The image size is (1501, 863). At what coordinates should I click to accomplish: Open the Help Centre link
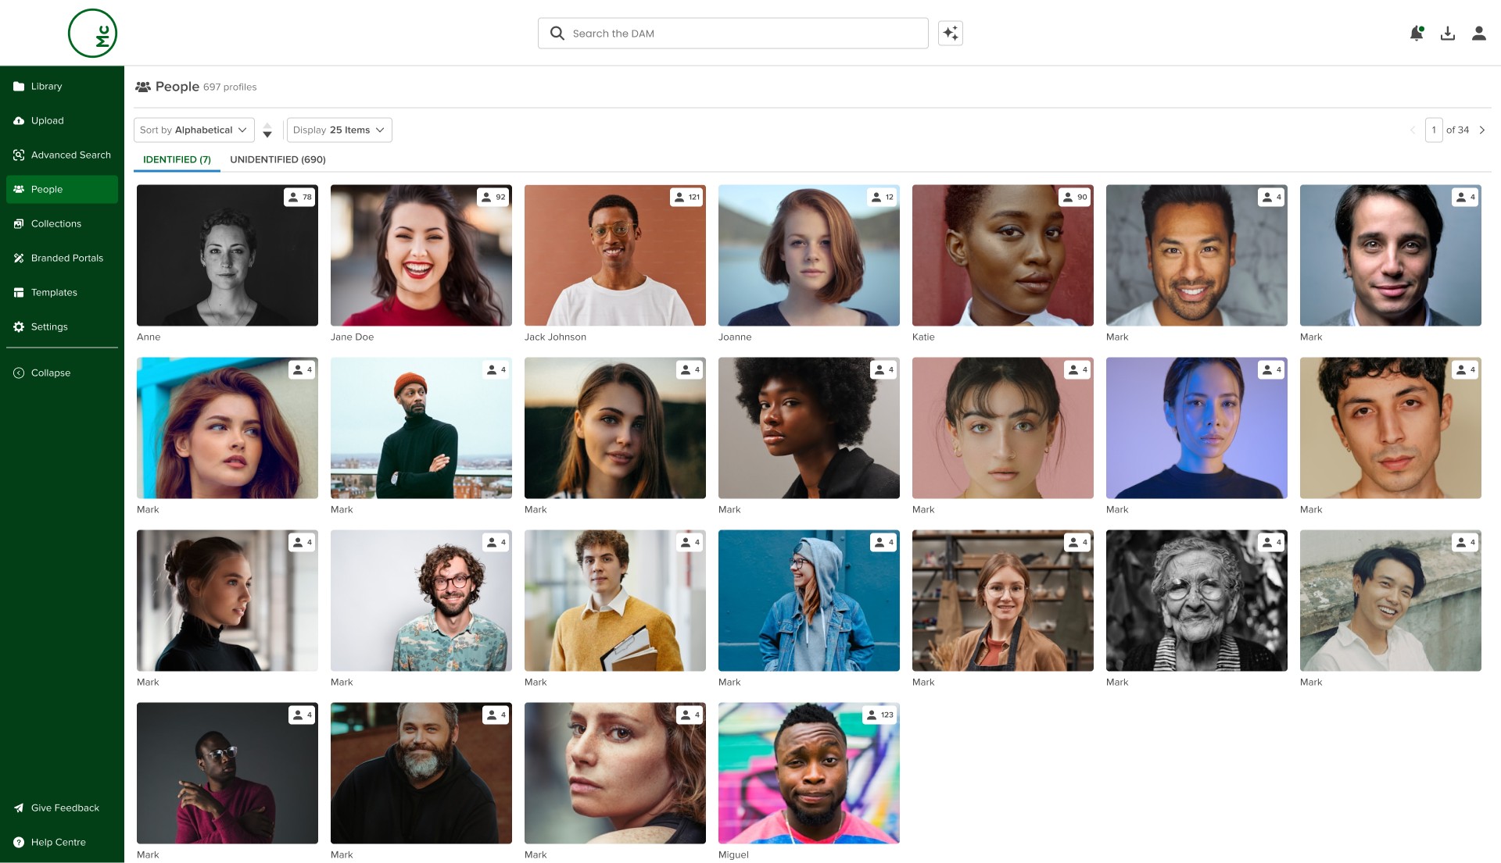point(58,842)
